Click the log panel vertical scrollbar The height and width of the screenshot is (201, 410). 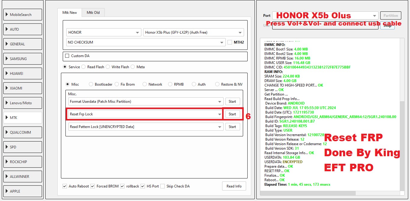(x=402, y=146)
